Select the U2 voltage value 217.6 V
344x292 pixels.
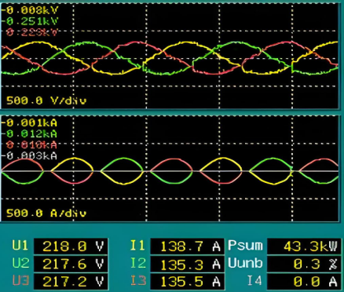71,264
